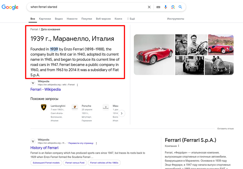243x169 pixels.
Task: Click in the search box with ferrari query
Action: click(88, 7)
